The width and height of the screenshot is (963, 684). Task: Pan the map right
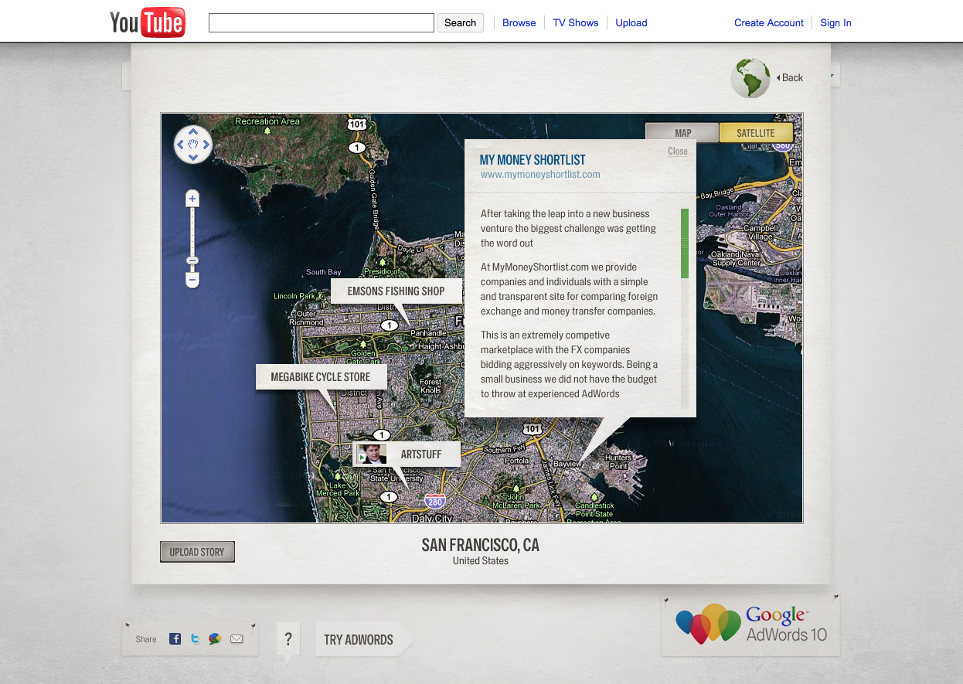(x=206, y=145)
